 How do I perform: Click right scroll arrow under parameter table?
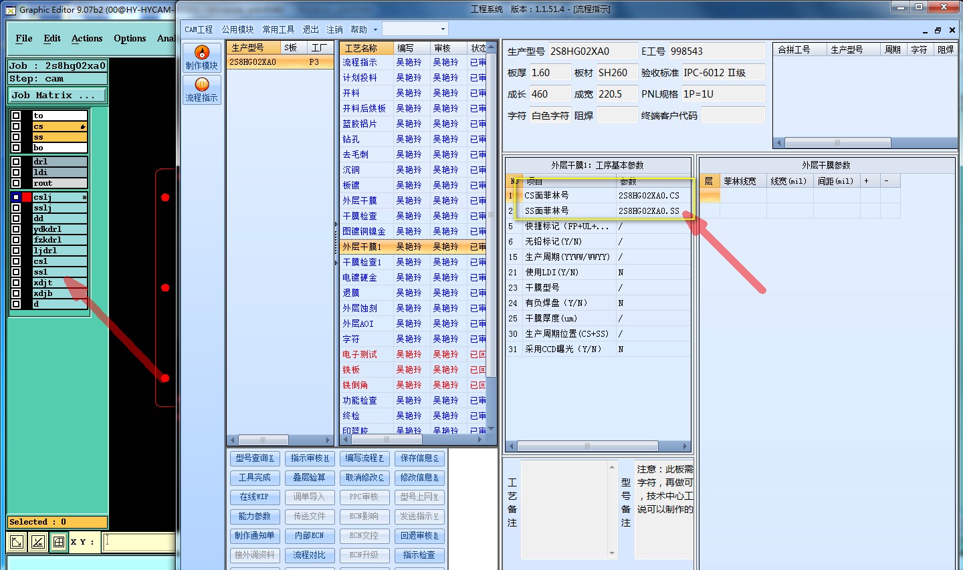(x=685, y=446)
